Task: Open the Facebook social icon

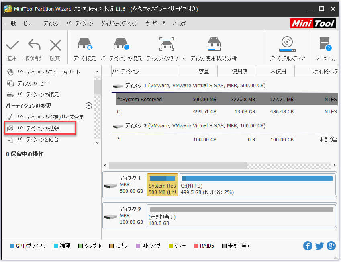Action: 308,246
